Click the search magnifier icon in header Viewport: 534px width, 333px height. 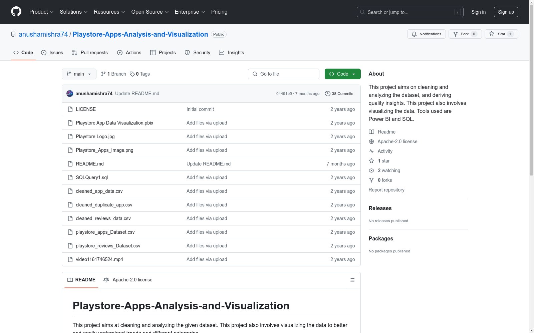(362, 12)
